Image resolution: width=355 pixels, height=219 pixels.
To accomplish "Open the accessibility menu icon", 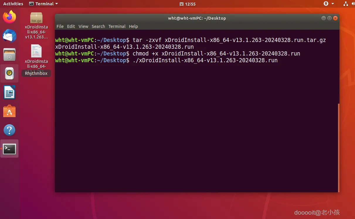I will 326,4.
